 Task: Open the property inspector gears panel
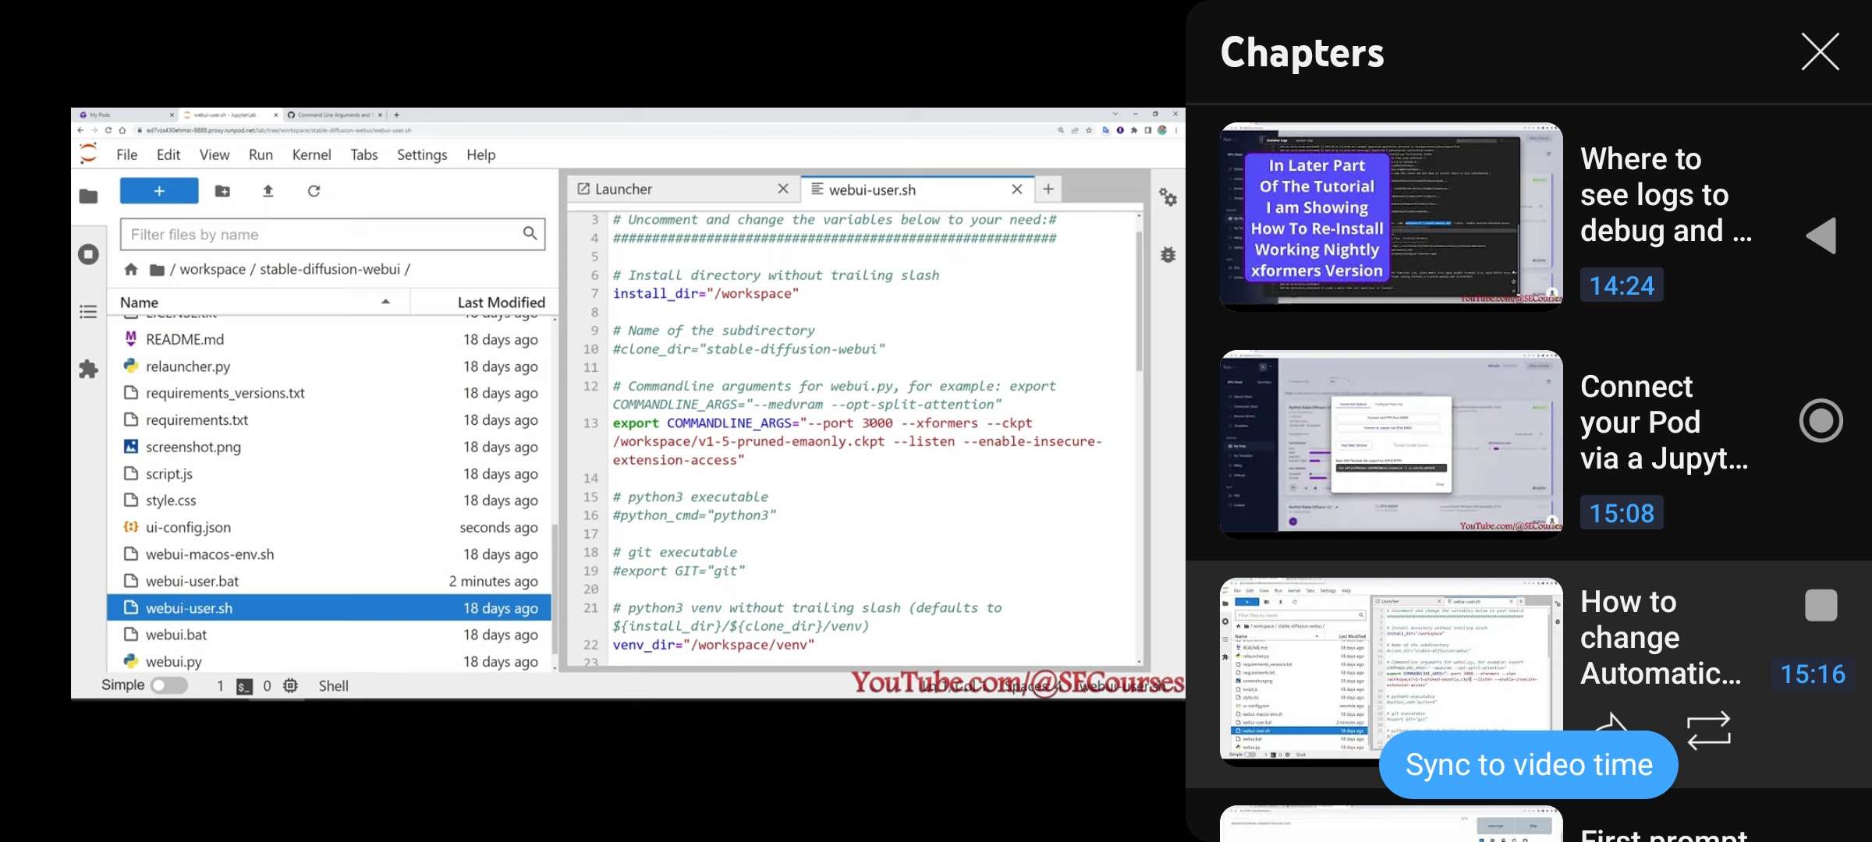point(1168,199)
